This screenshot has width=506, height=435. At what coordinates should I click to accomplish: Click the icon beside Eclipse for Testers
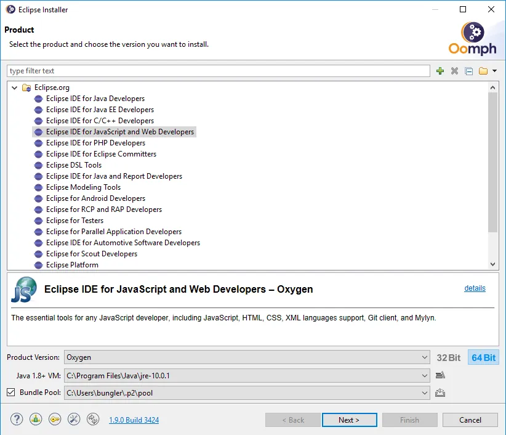38,221
